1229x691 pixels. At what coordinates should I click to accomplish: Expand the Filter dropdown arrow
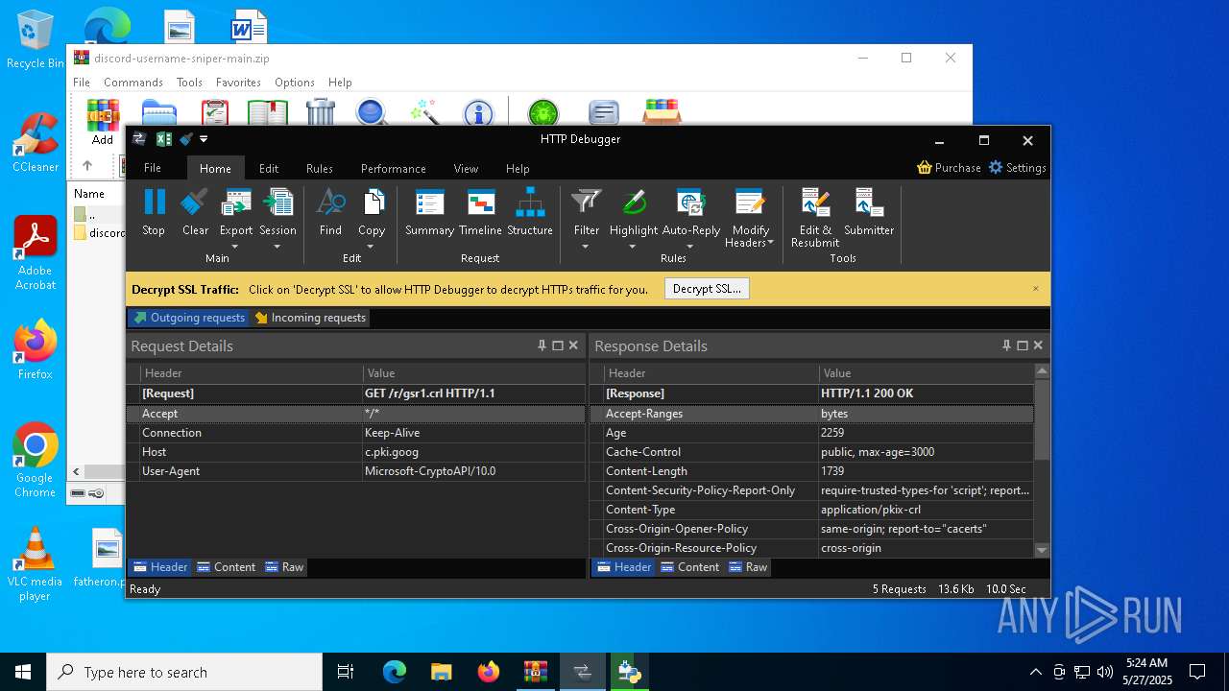(x=587, y=247)
